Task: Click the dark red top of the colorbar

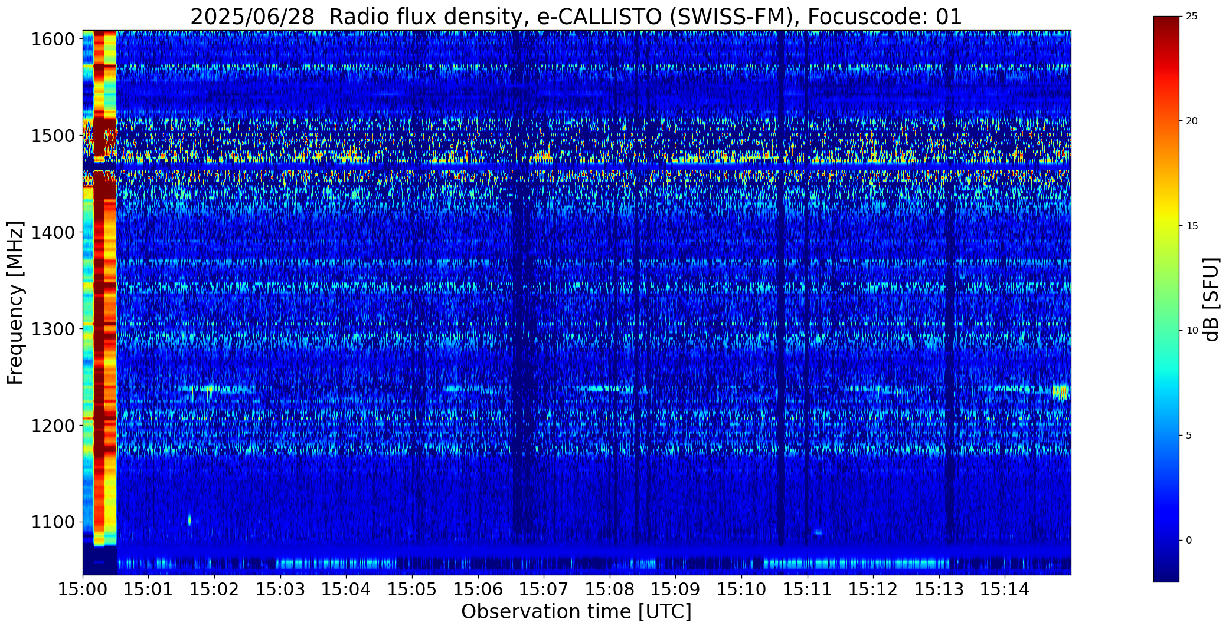Action: coord(1166,27)
